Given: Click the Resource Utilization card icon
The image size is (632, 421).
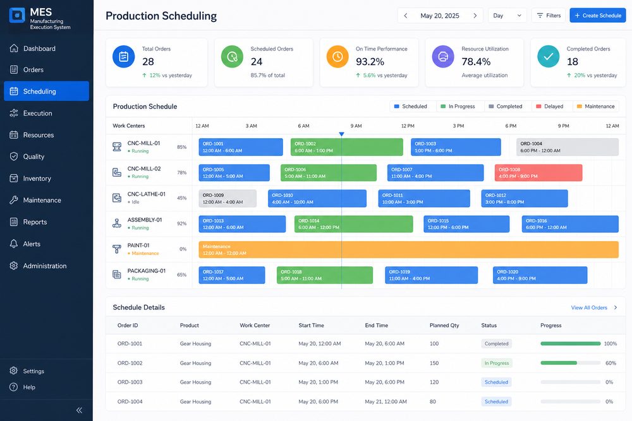Looking at the screenshot, I should point(443,56).
